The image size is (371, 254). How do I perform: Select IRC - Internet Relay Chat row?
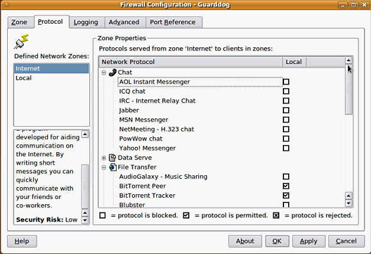[200, 101]
